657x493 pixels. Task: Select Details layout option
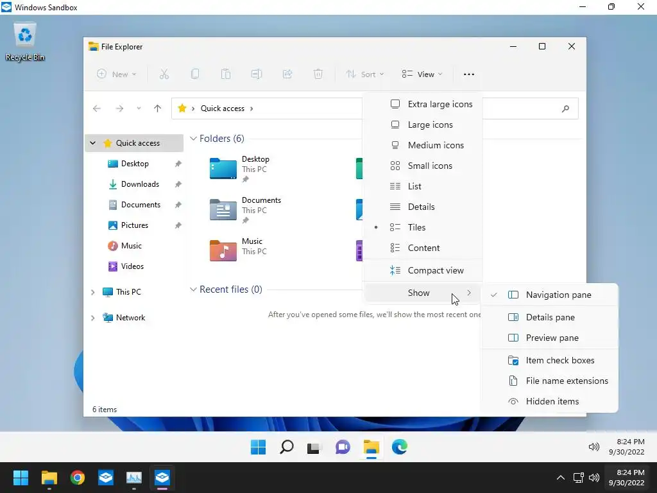tap(422, 207)
